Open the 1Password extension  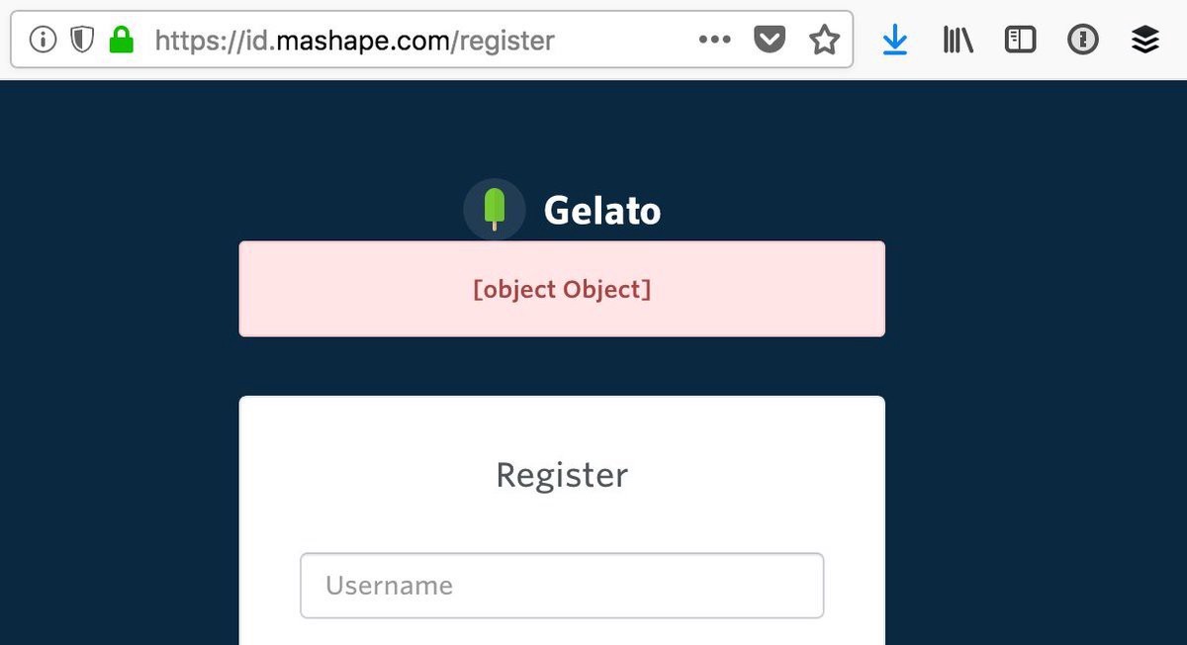coord(1082,40)
